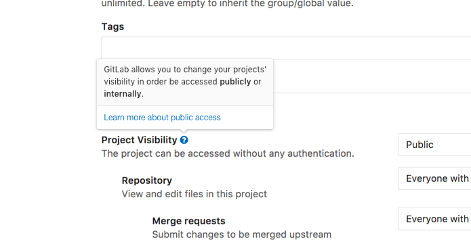Expand the Merge requests access level dropdown
471x246 pixels.
tap(434, 219)
